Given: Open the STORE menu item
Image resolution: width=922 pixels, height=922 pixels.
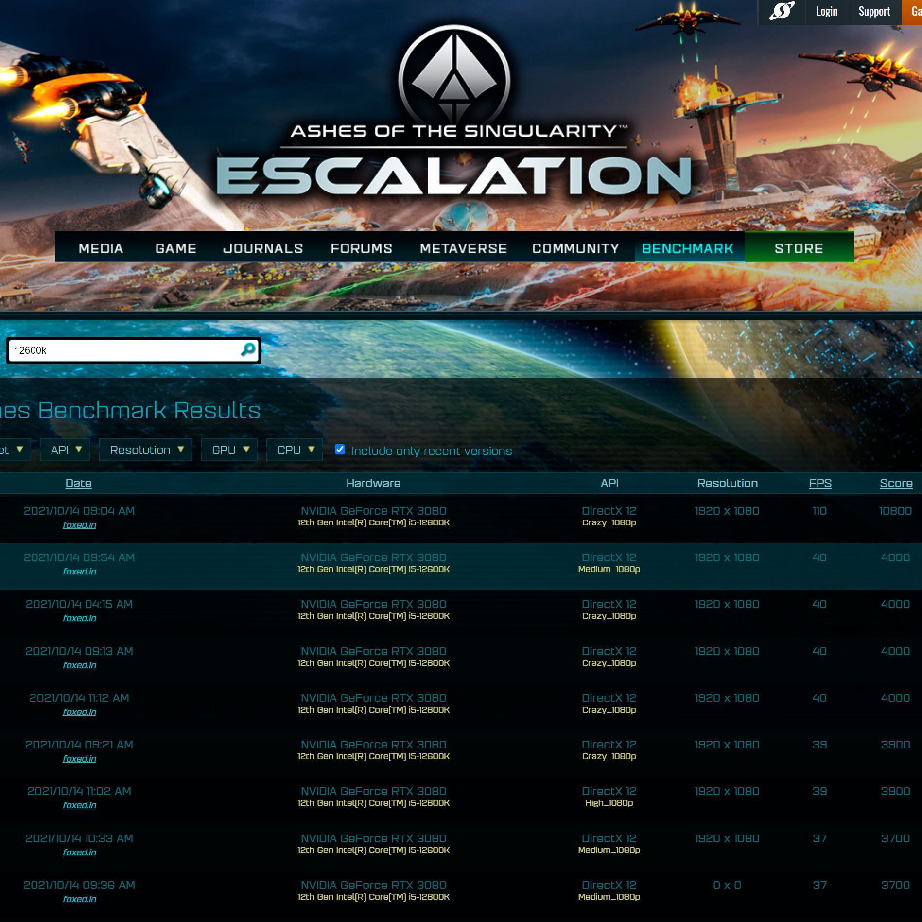Looking at the screenshot, I should [799, 248].
